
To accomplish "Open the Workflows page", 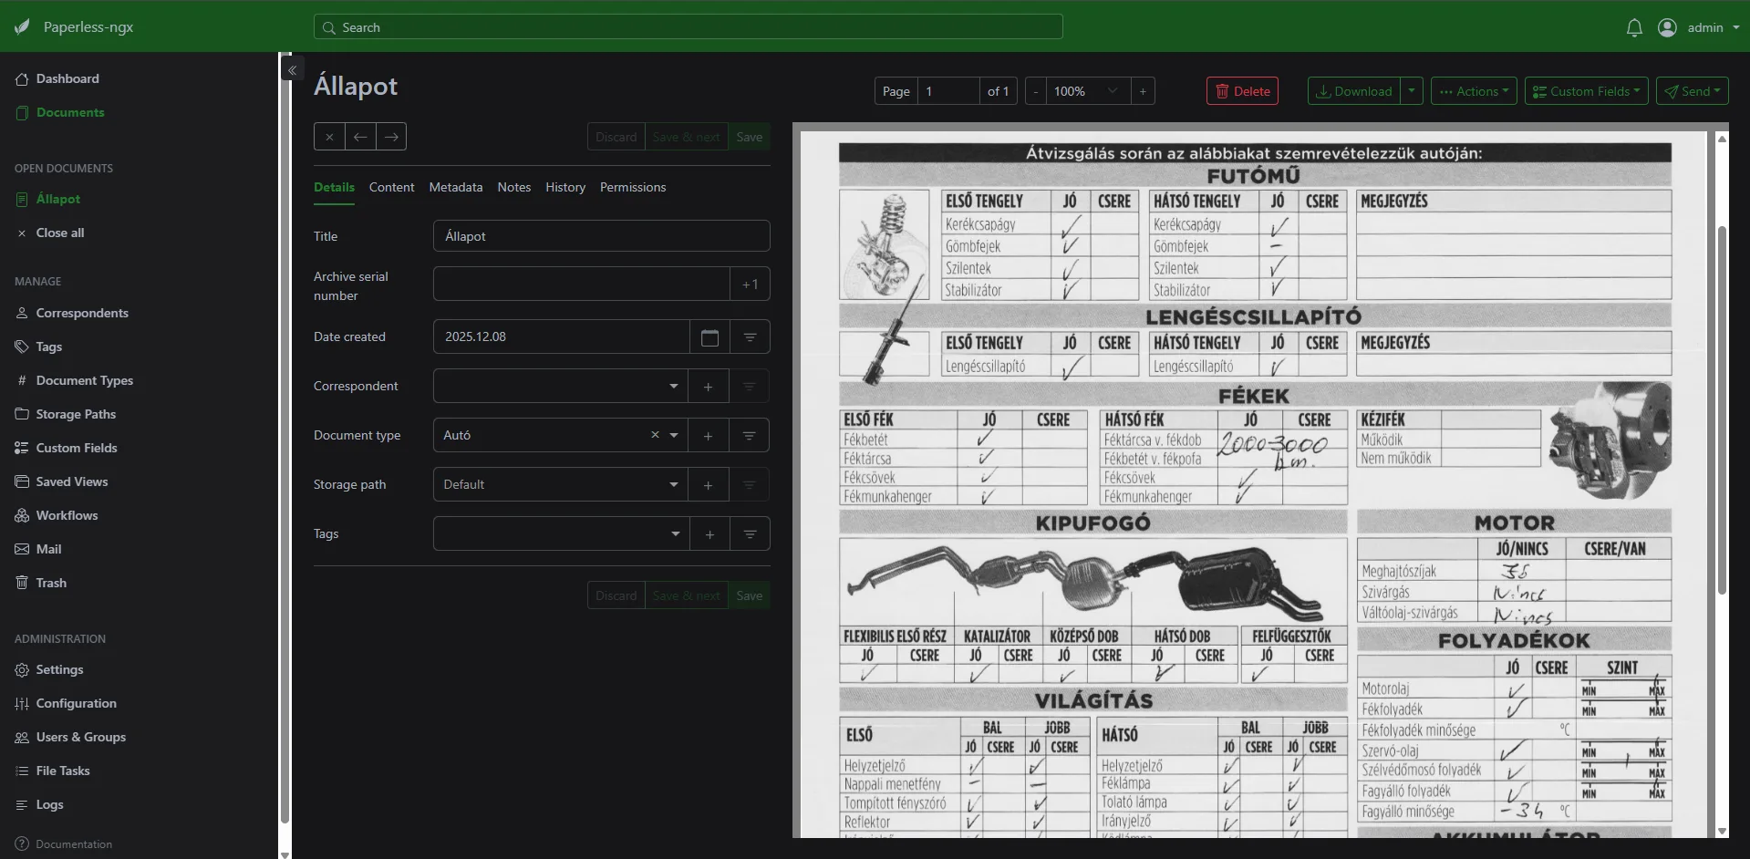I will coord(67,515).
